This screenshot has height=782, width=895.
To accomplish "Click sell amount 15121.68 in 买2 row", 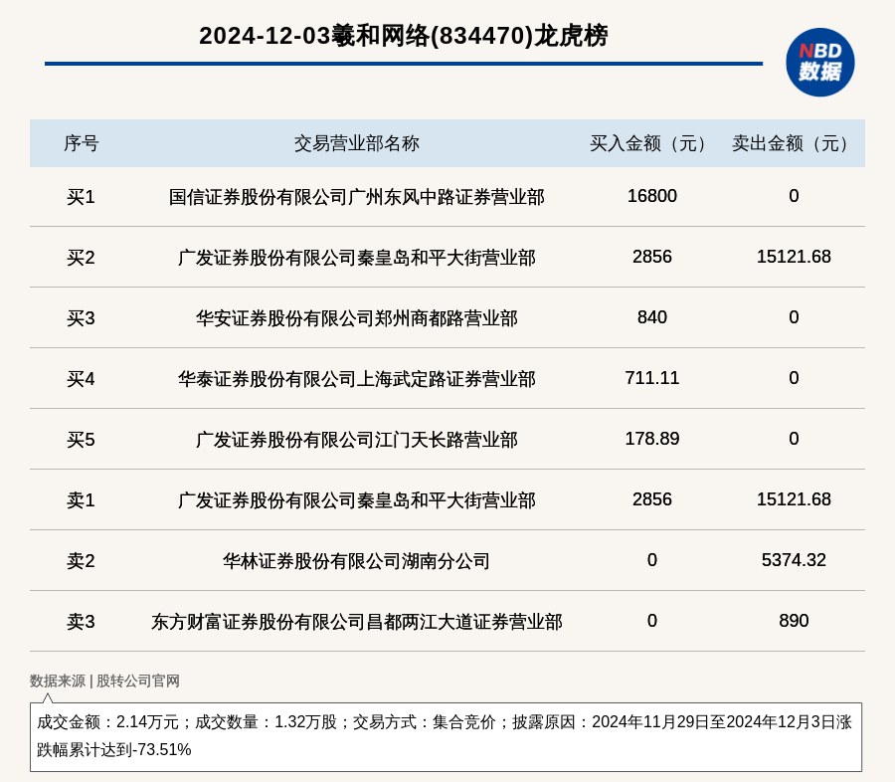I will pos(794,257).
